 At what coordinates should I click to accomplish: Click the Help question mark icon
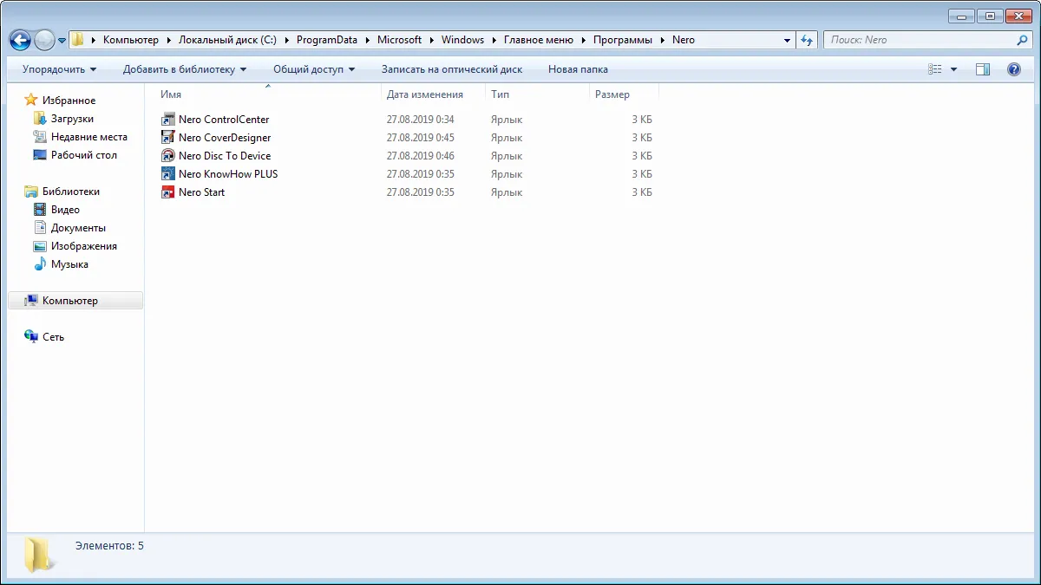1013,69
